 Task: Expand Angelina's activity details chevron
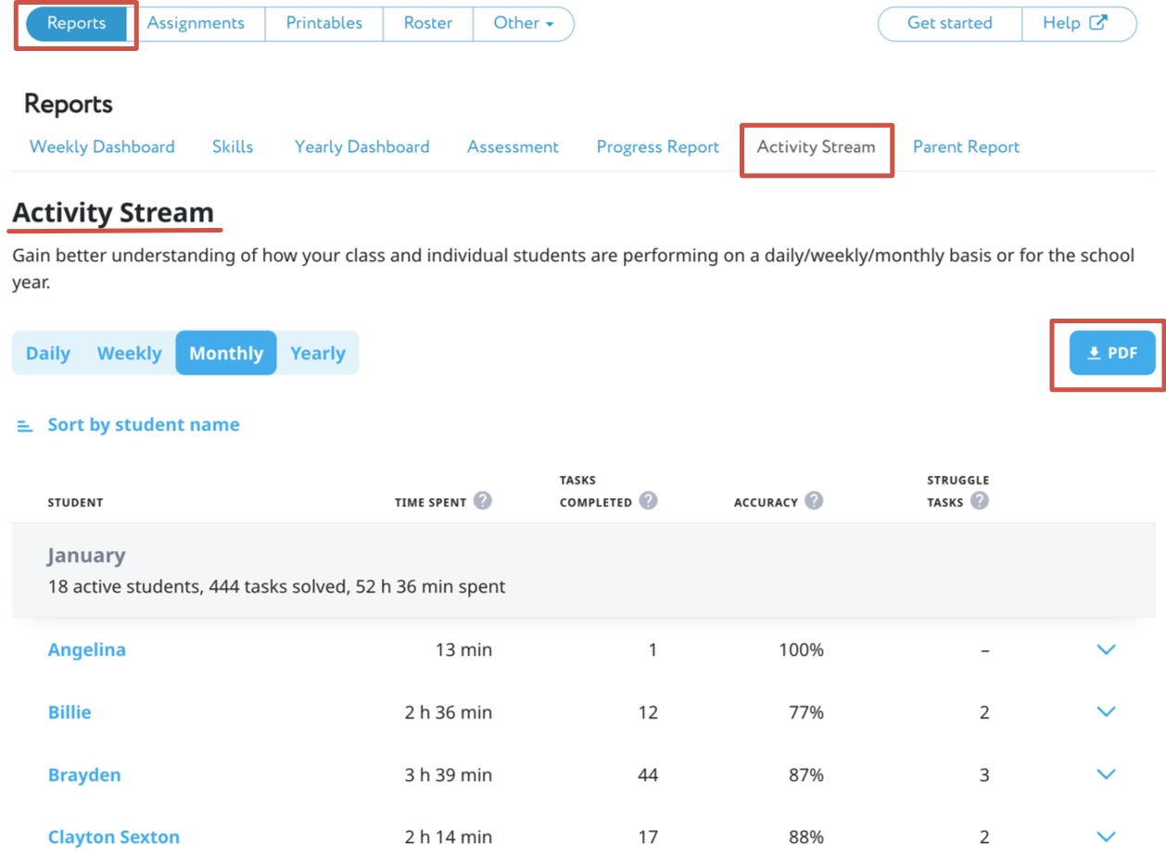tap(1105, 650)
